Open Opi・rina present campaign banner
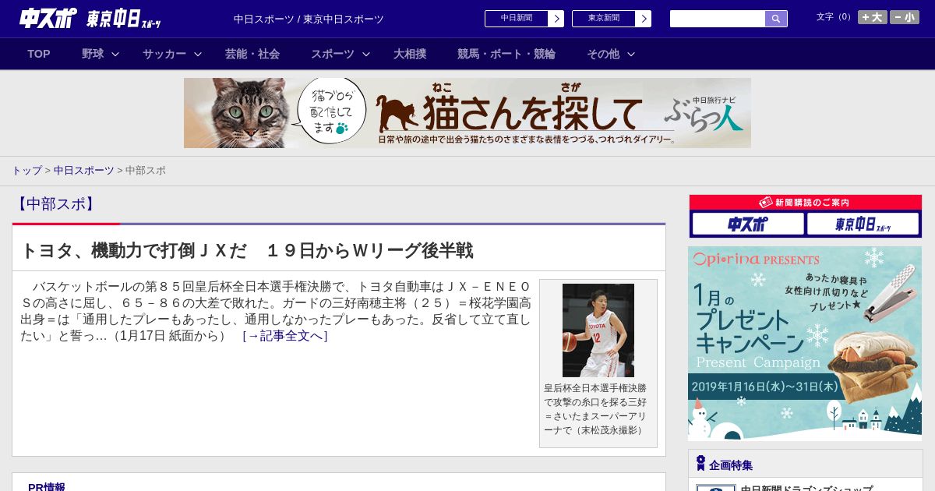 coord(805,344)
